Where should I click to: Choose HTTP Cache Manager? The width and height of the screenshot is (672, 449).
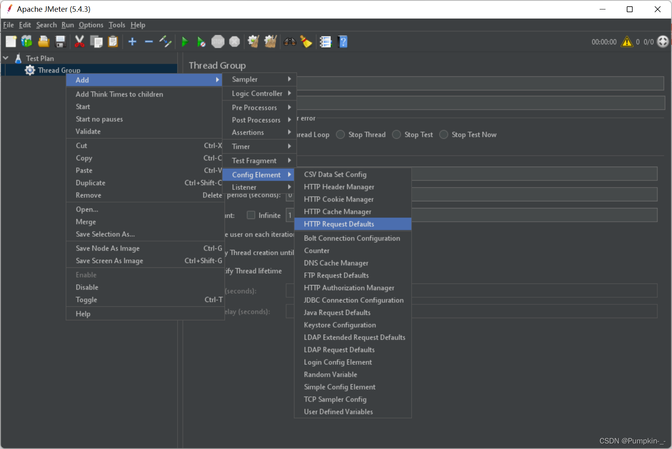tap(353, 212)
